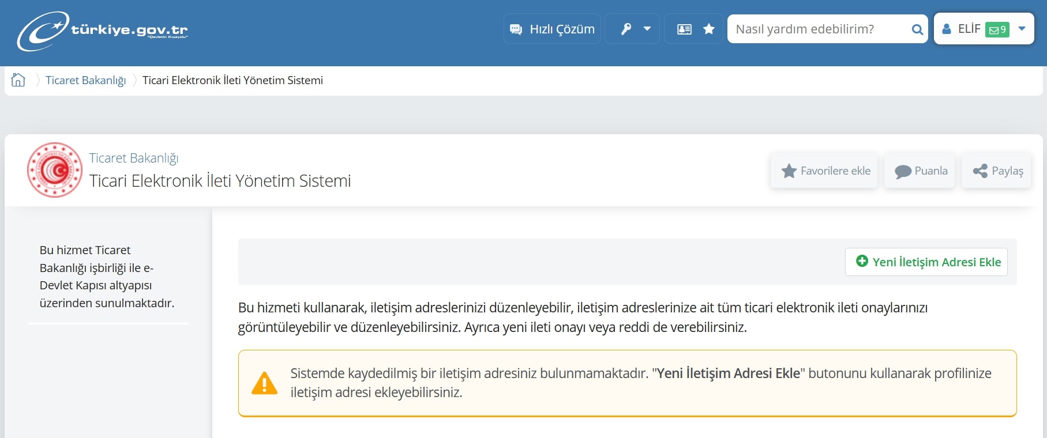Expand the user menu caret arrow
This screenshot has height=438, width=1047.
[1022, 29]
